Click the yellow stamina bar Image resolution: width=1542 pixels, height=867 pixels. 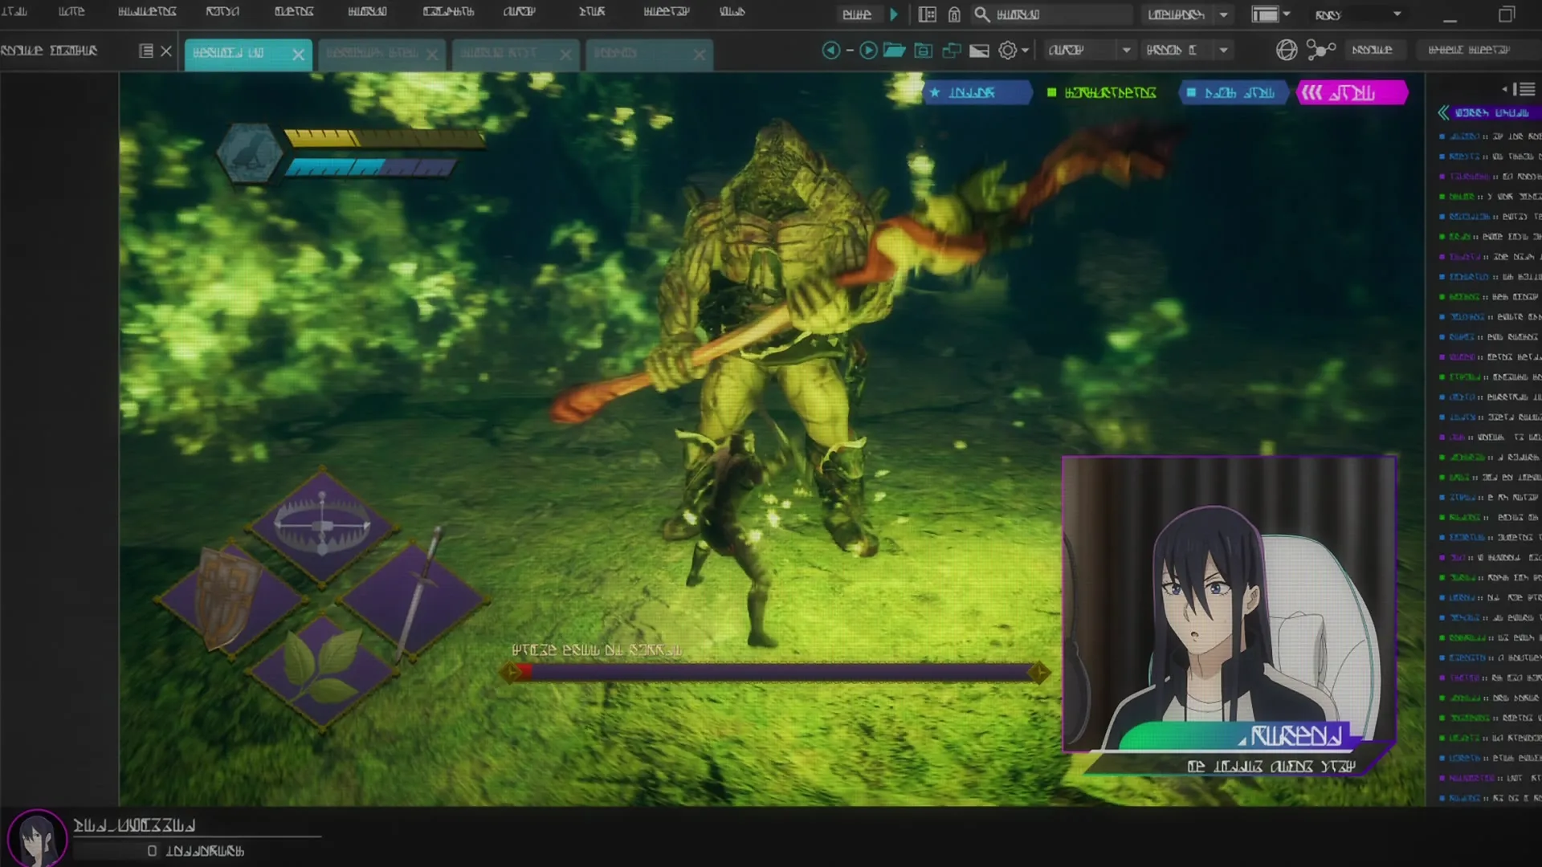coord(385,139)
